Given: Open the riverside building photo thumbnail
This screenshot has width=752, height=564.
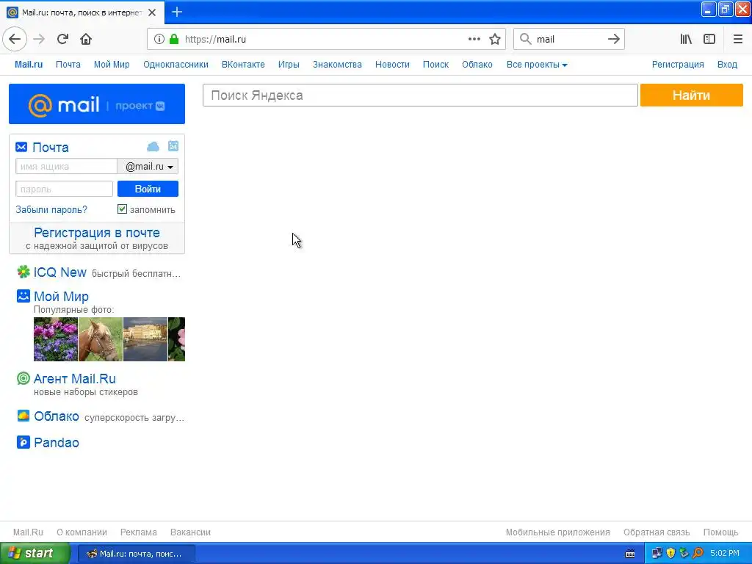Looking at the screenshot, I should pos(145,339).
